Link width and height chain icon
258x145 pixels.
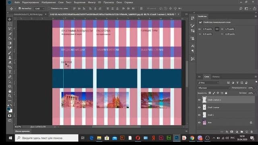pyautogui.click(x=217, y=29)
